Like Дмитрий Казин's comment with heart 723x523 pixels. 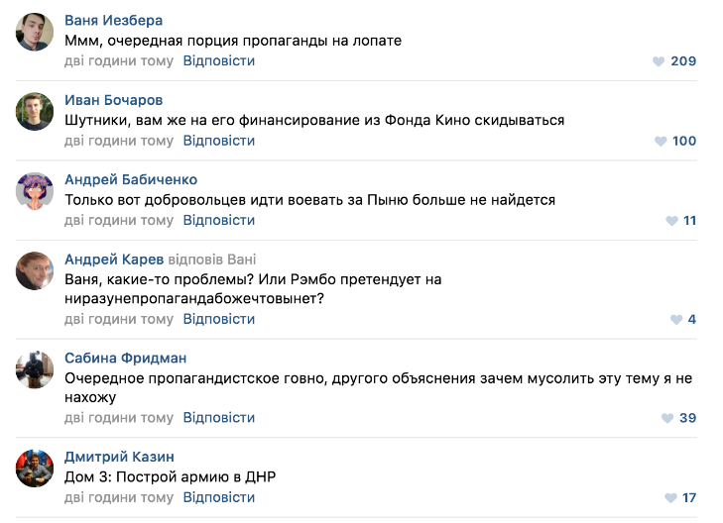[x=670, y=498]
